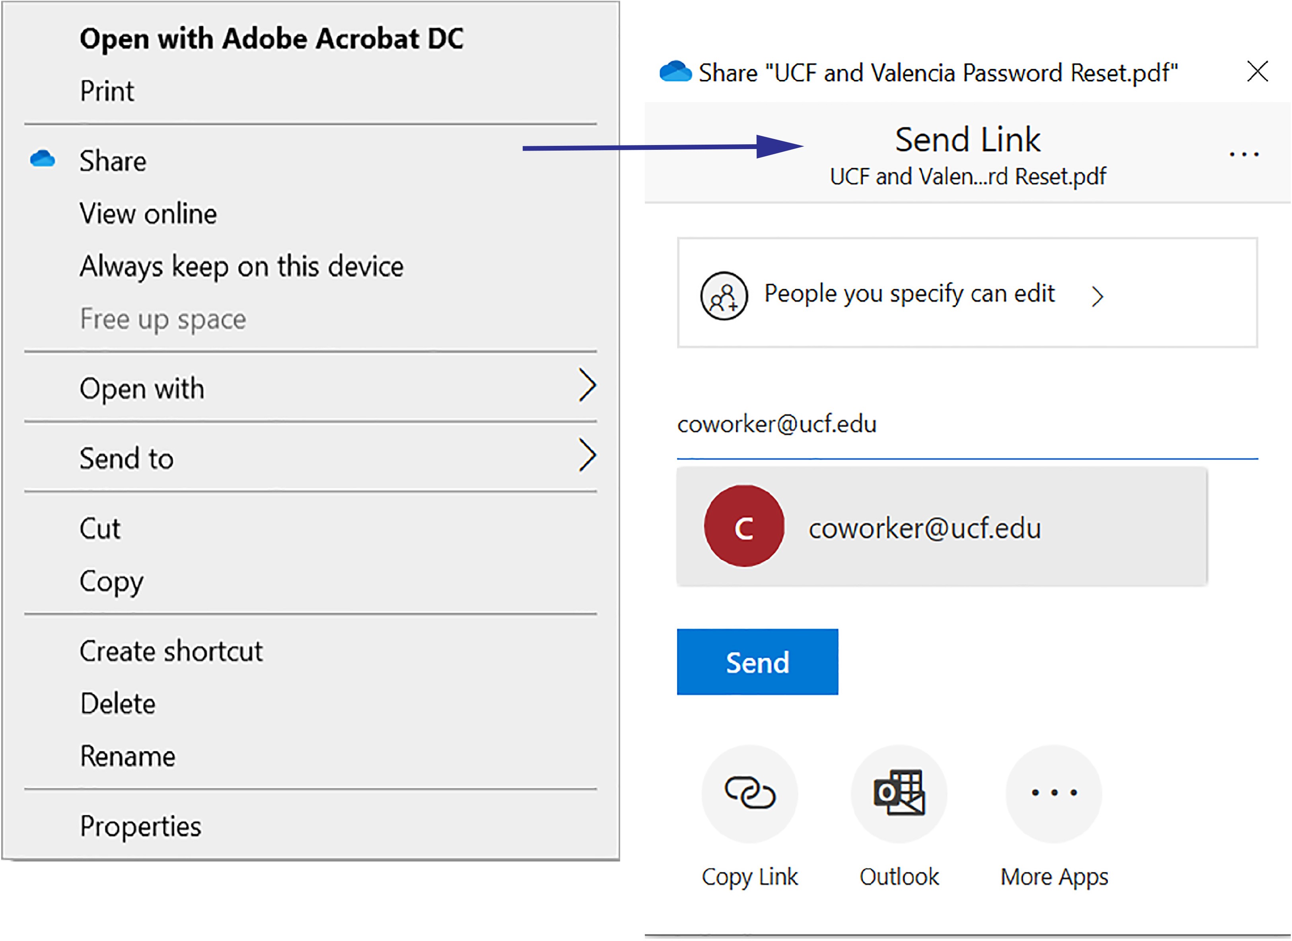Click the Copy Link label
Image resolution: width=1292 pixels, height=941 pixels.
tap(750, 877)
